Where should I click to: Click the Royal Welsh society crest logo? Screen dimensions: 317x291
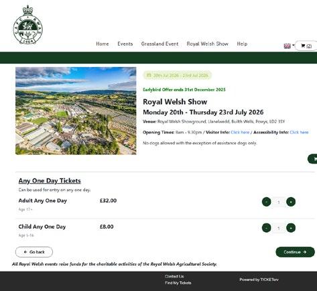coord(27,25)
